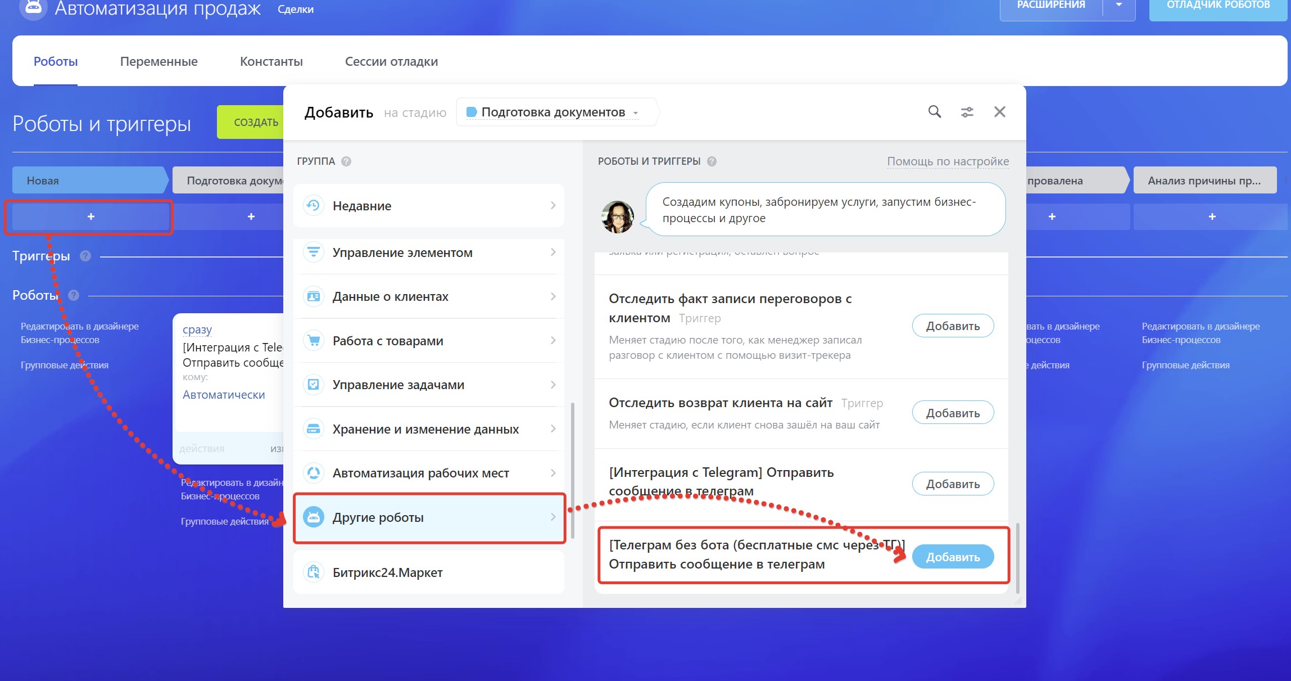Switch to the Переменные tab
The image size is (1291, 681).
(x=158, y=61)
